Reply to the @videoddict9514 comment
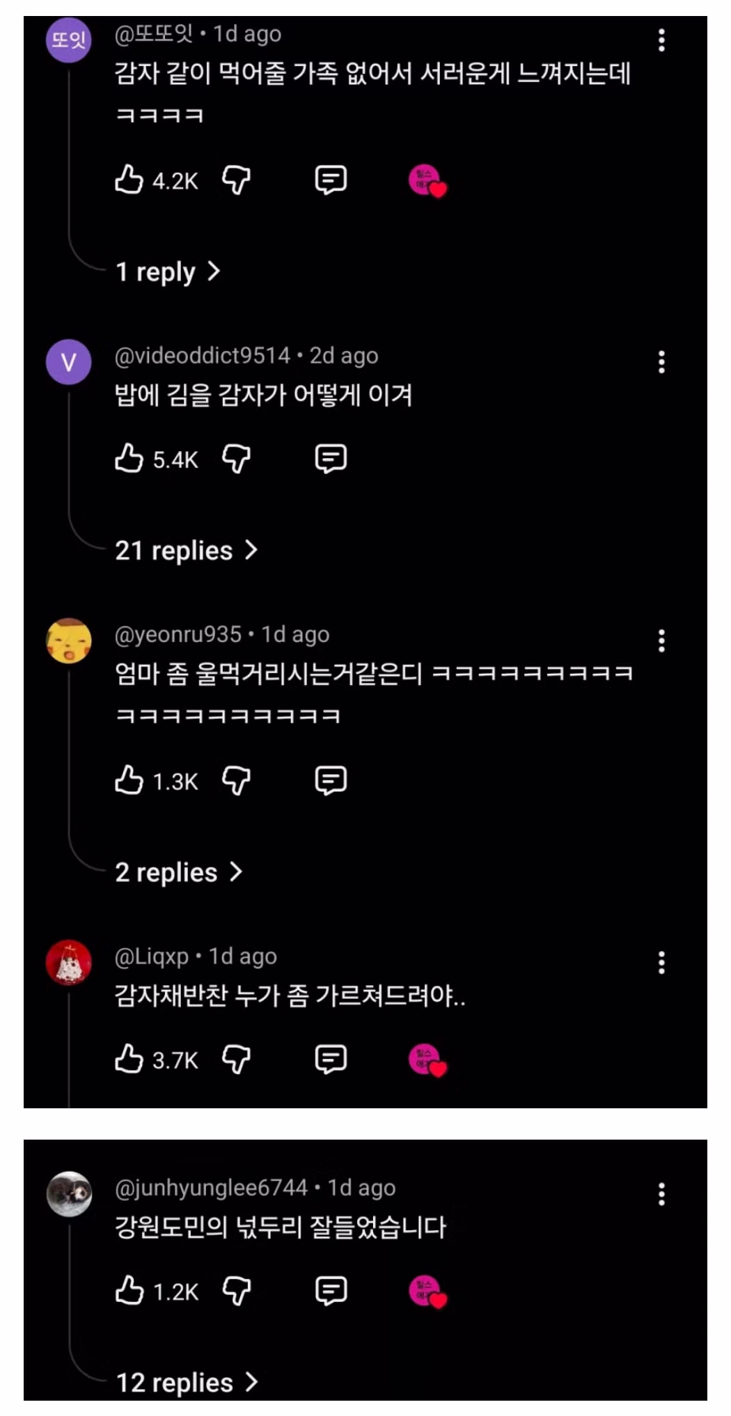731x1416 pixels. pos(331,459)
